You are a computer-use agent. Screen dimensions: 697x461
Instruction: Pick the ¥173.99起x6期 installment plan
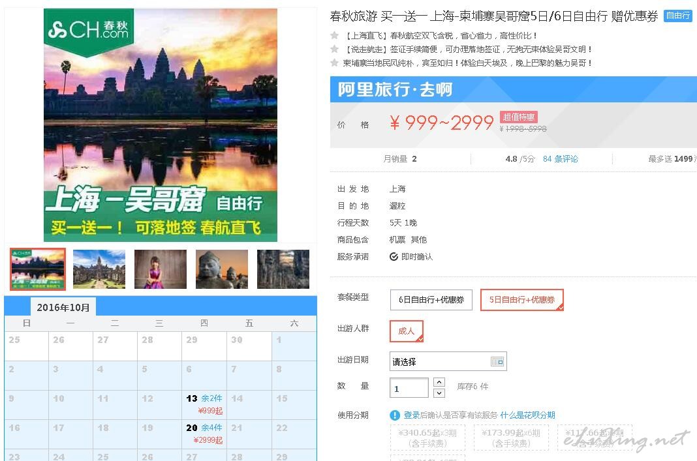click(511, 438)
